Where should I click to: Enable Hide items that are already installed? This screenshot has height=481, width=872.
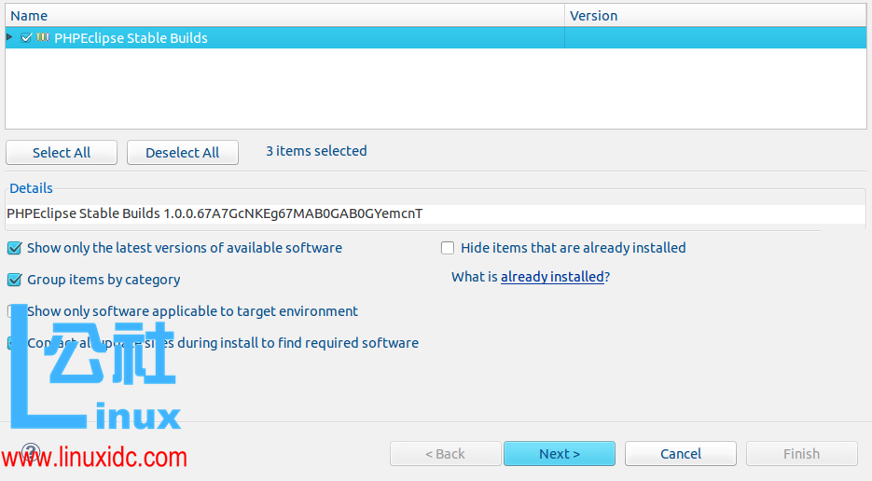click(448, 248)
